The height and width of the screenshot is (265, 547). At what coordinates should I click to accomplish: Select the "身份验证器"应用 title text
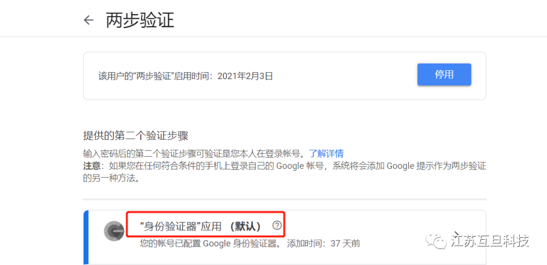pos(180,227)
